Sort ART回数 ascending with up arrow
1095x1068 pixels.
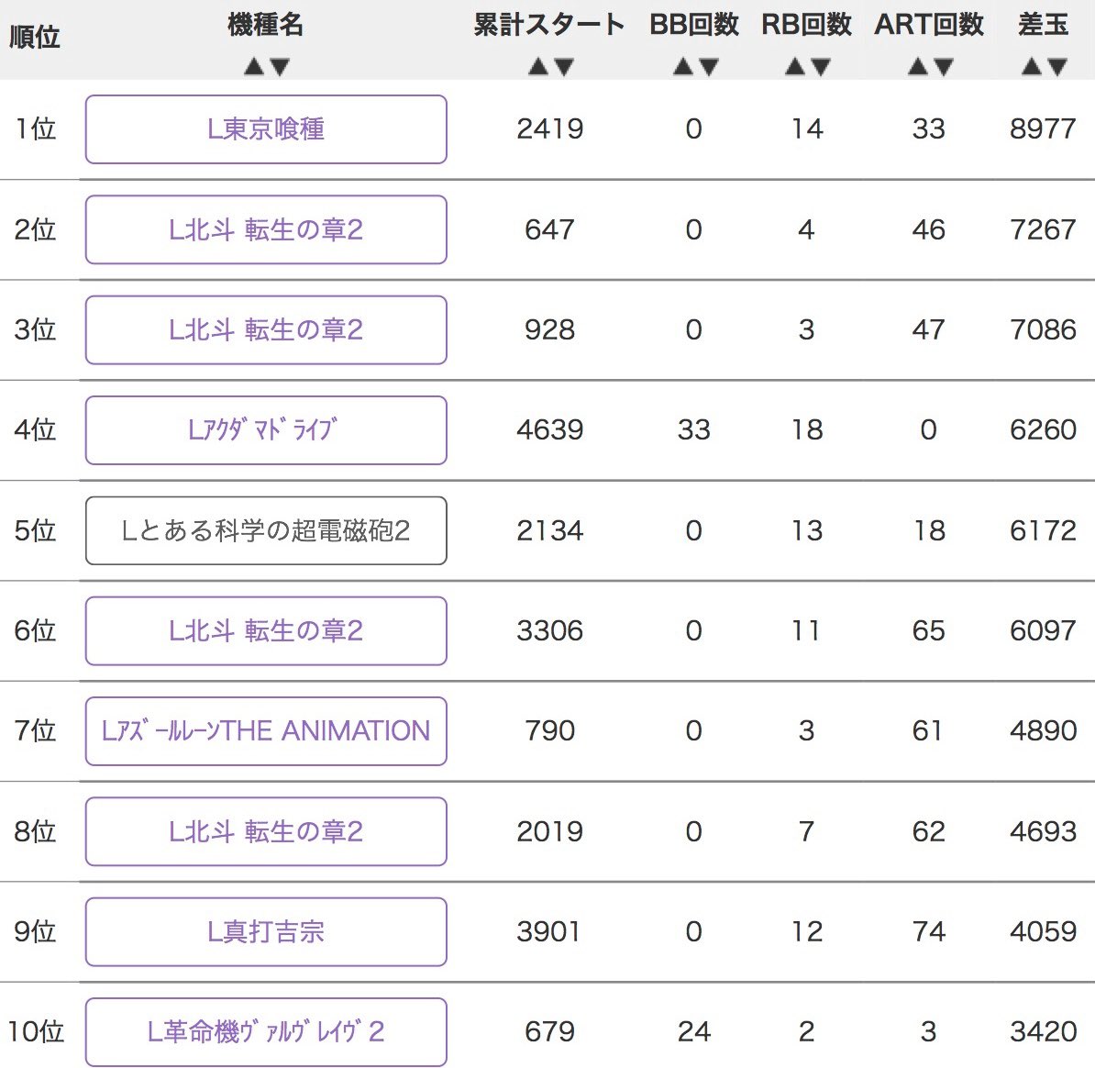(918, 67)
